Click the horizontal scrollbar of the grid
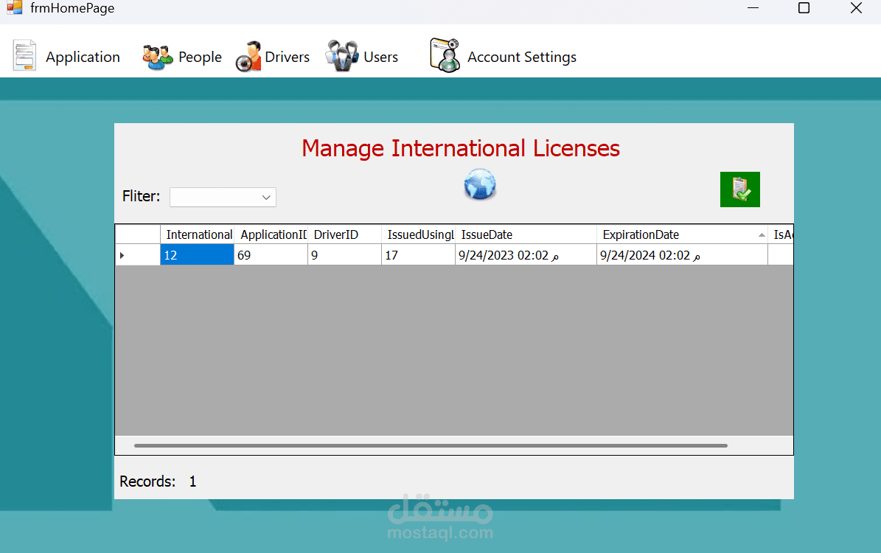 coord(431,445)
